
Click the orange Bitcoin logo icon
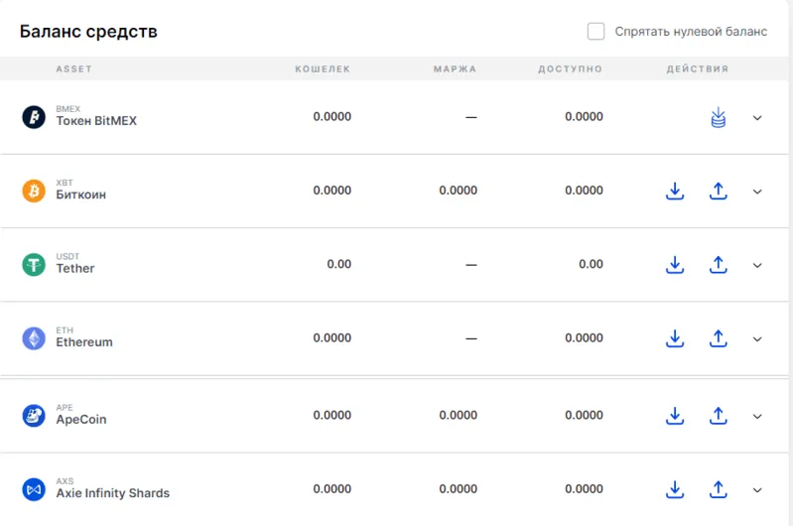point(34,191)
